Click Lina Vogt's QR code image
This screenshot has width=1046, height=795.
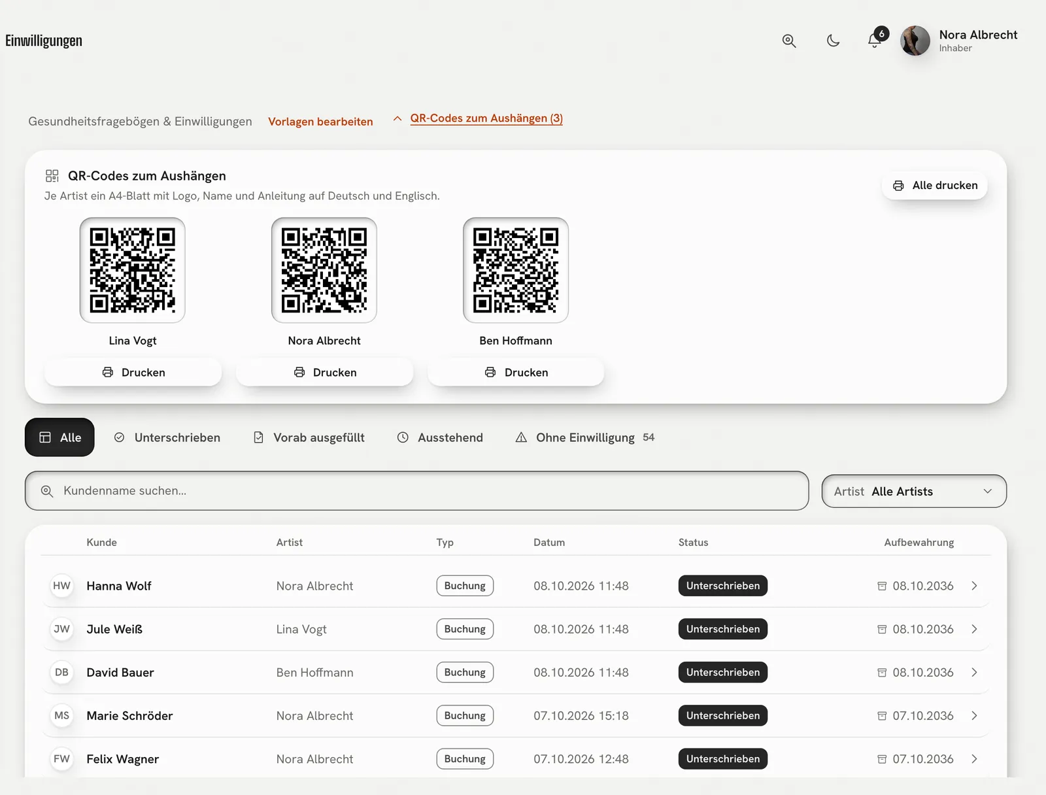pos(133,270)
